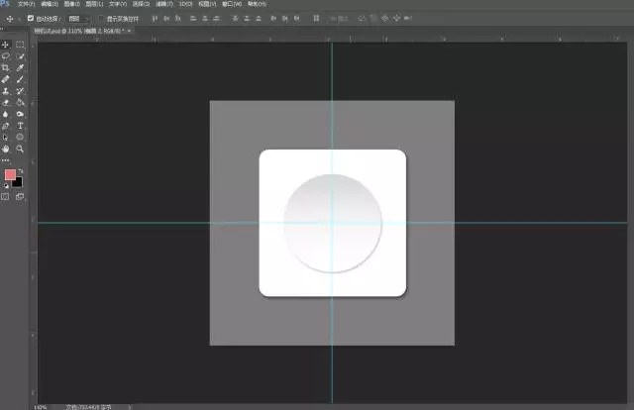This screenshot has height=410, width=634.
Task: Click the Move tool preset icon in options bar
Action: pos(10,19)
